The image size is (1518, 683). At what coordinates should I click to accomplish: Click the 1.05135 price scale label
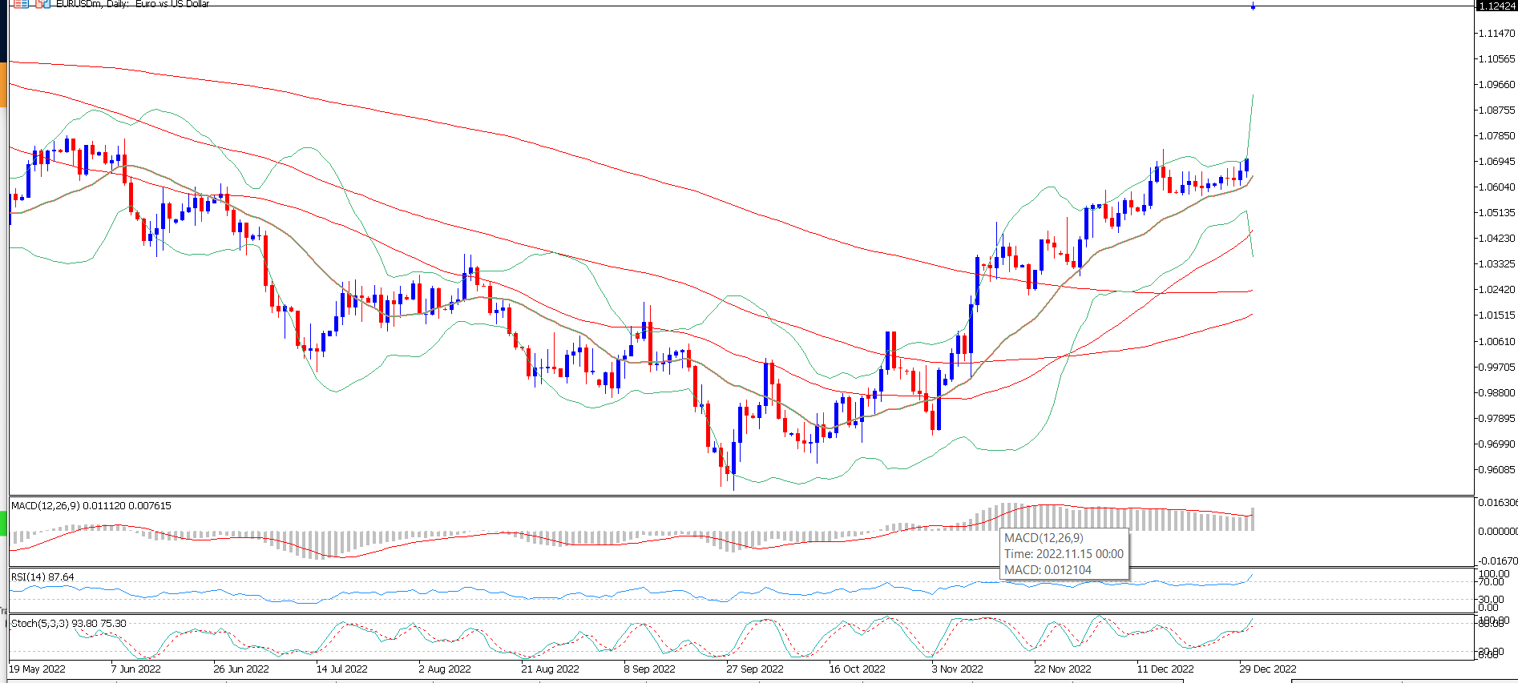point(1496,213)
